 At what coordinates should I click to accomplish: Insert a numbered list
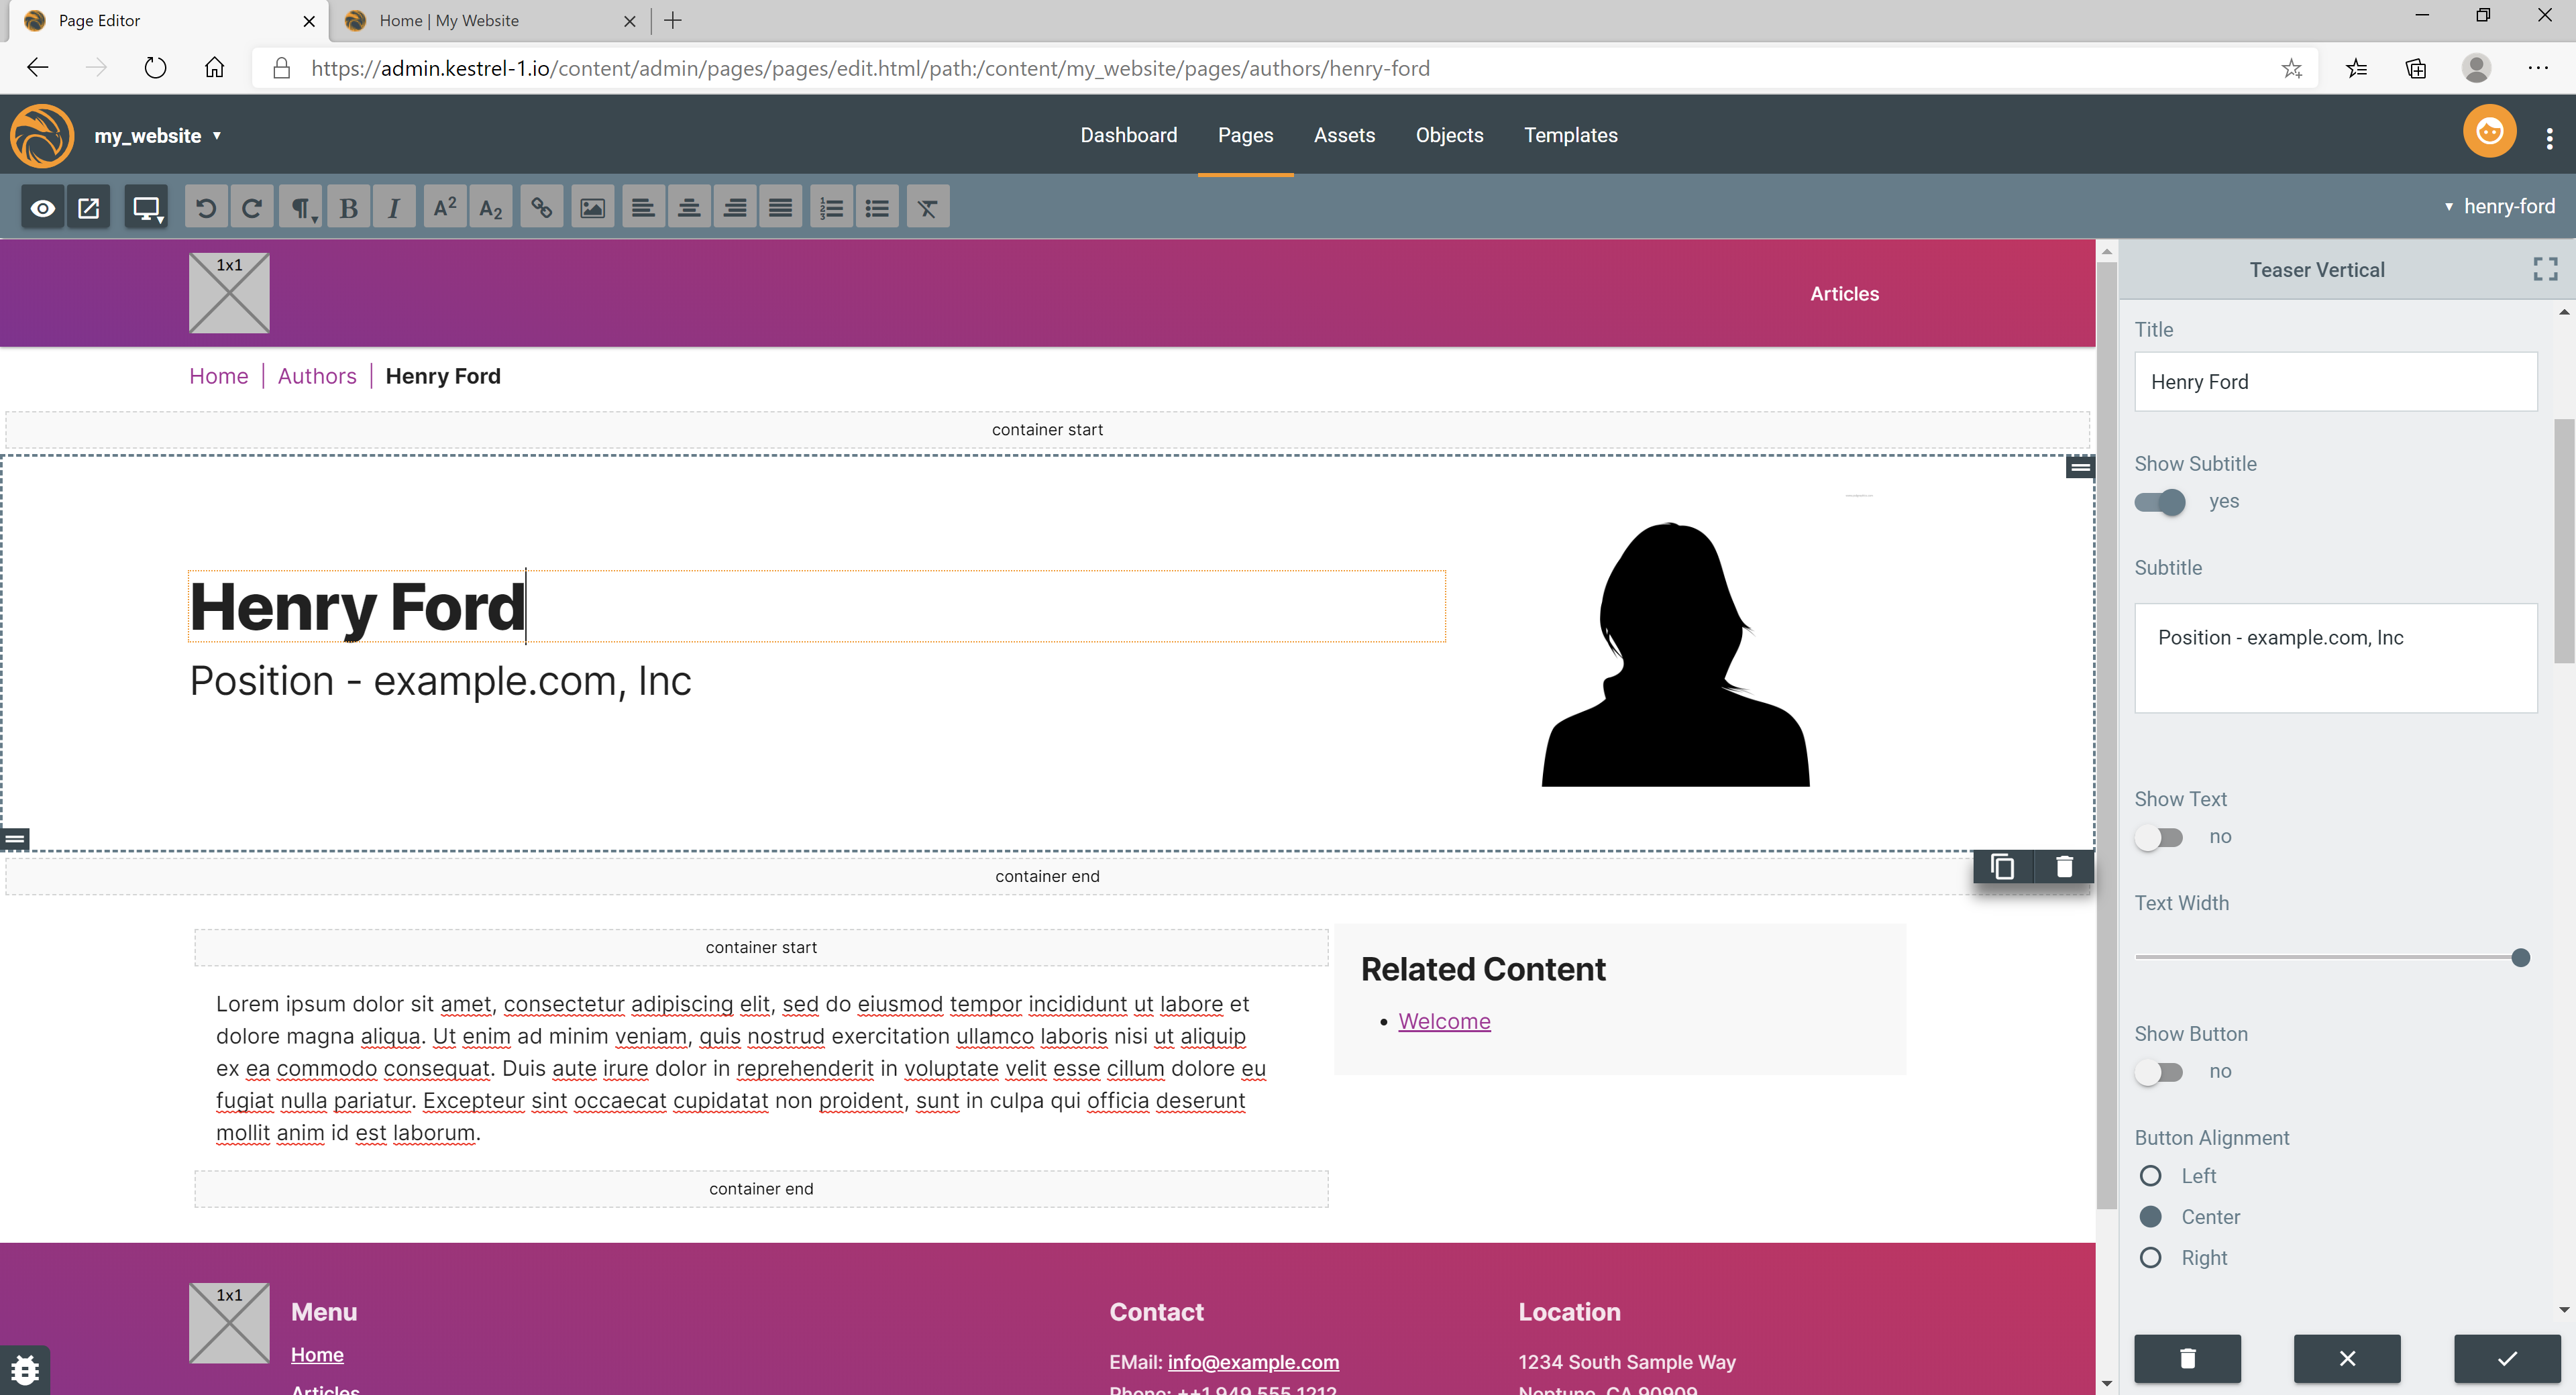(831, 208)
